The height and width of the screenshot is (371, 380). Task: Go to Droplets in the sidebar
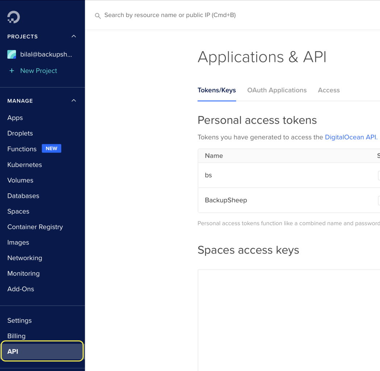tap(20, 133)
